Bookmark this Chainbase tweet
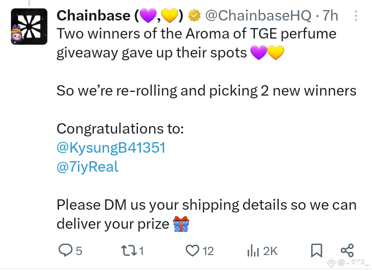Viewport: 372px width, 271px height. click(x=317, y=251)
